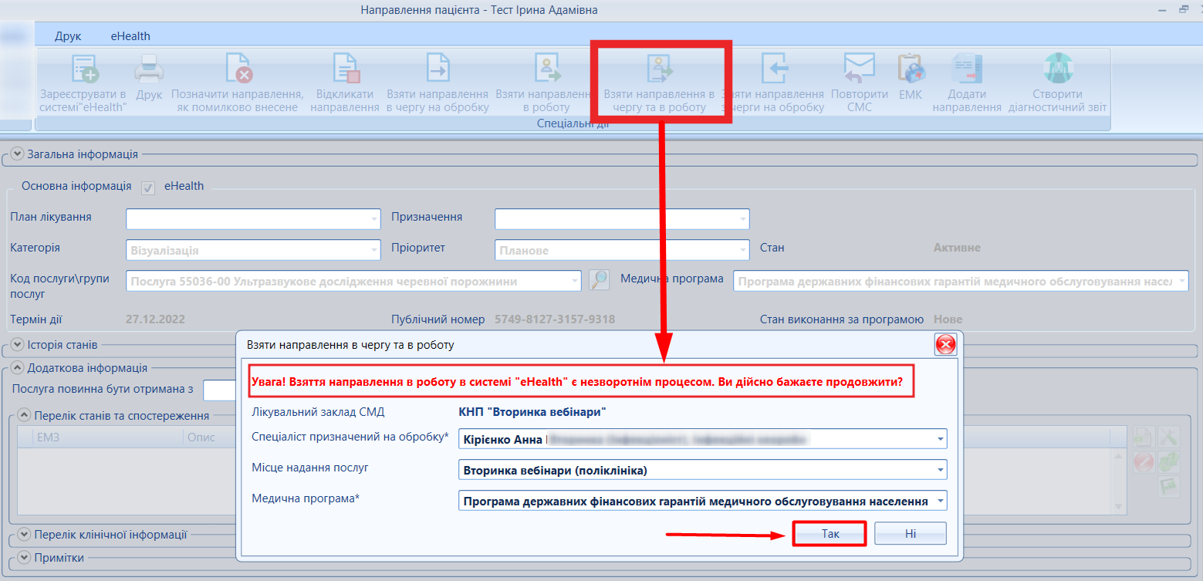Click the 'Ні' button to cancel
Viewport: 1203px width, 581px height.
[911, 533]
